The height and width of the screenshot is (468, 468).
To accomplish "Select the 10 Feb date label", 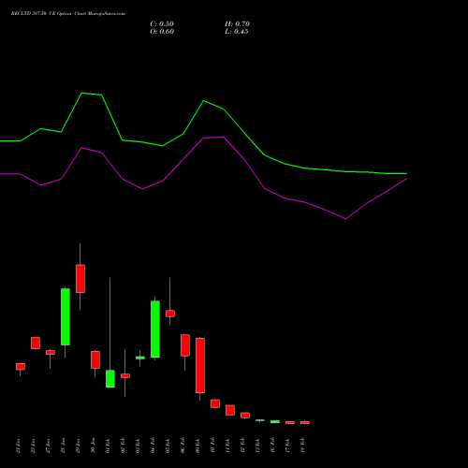I will point(212,446).
